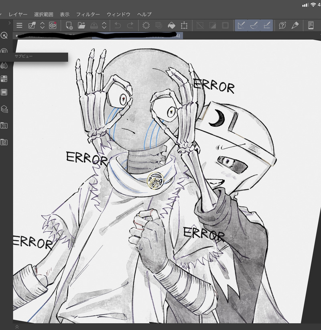
Task: Expand the left palette dock with the top chevron
Action: pos(10,23)
